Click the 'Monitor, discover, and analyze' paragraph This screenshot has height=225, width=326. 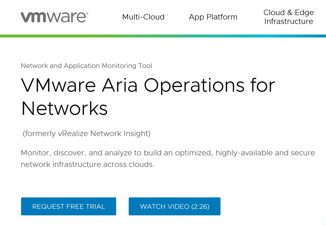168,159
